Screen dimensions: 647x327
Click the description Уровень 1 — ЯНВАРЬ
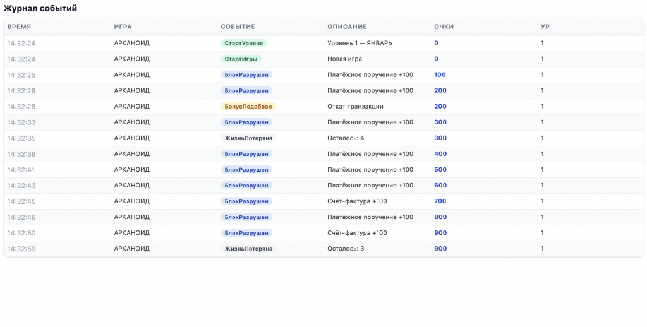(x=360, y=43)
